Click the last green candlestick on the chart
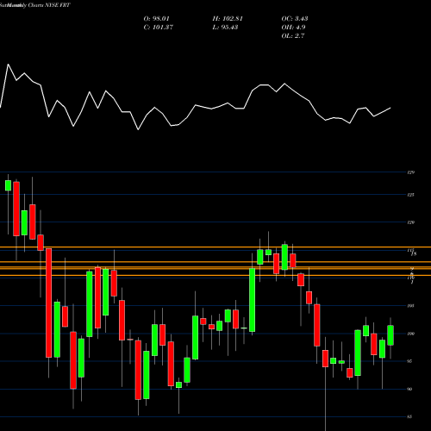Screen dimensions: 431x431 pyautogui.click(x=390, y=335)
